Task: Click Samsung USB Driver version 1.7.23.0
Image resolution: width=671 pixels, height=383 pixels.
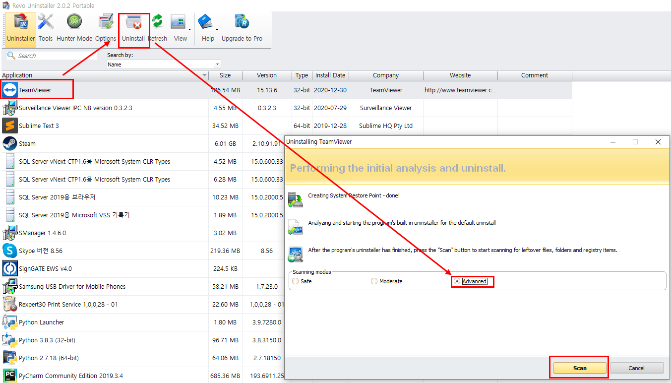Action: coord(267,287)
